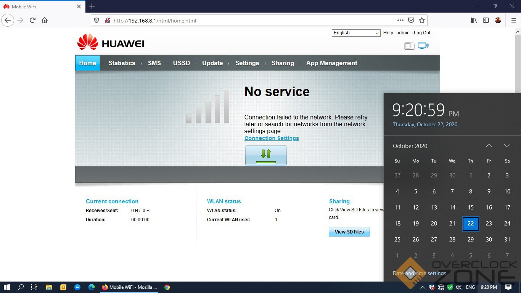Image resolution: width=521 pixels, height=293 pixels.
Task: Click the green data connection arrows button
Action: coord(266,155)
